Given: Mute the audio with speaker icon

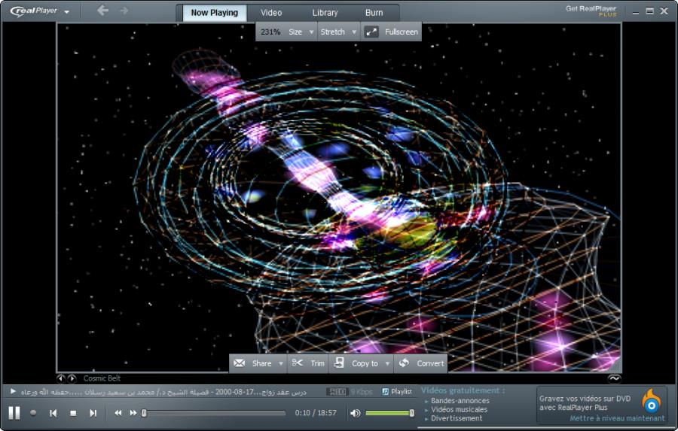Looking at the screenshot, I should pos(356,413).
